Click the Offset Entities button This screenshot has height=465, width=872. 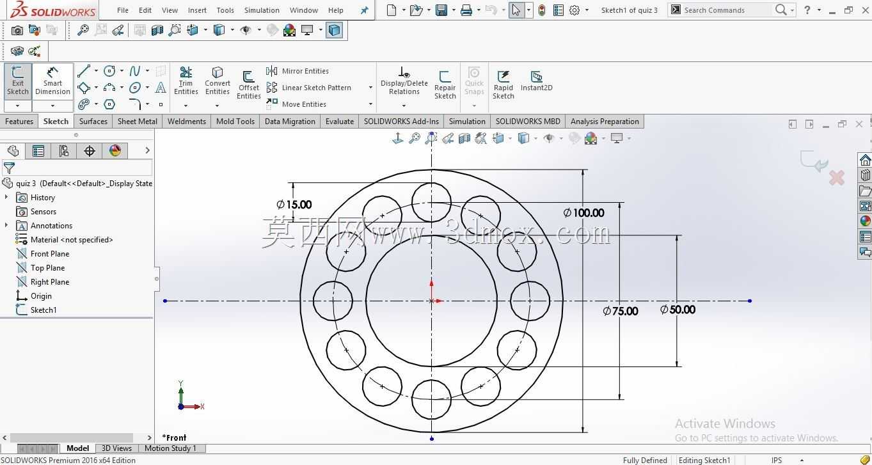coord(248,84)
